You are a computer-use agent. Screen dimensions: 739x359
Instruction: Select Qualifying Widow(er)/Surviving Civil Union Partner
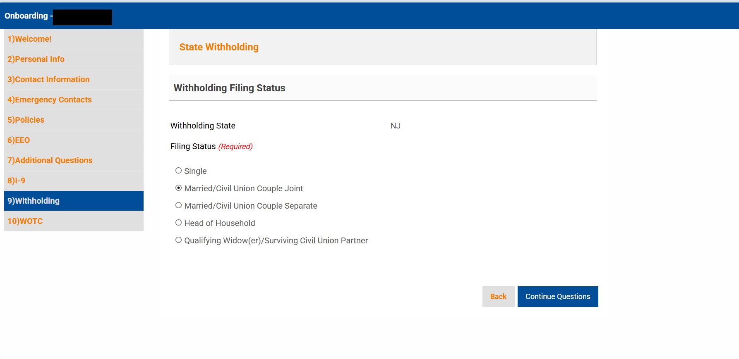178,240
